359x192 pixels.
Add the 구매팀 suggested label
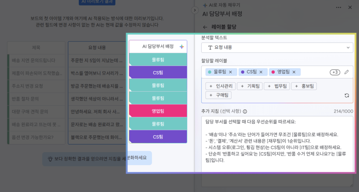[218, 95]
